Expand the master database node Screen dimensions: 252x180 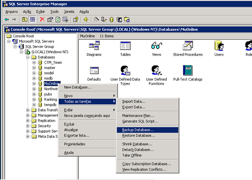click(34, 68)
